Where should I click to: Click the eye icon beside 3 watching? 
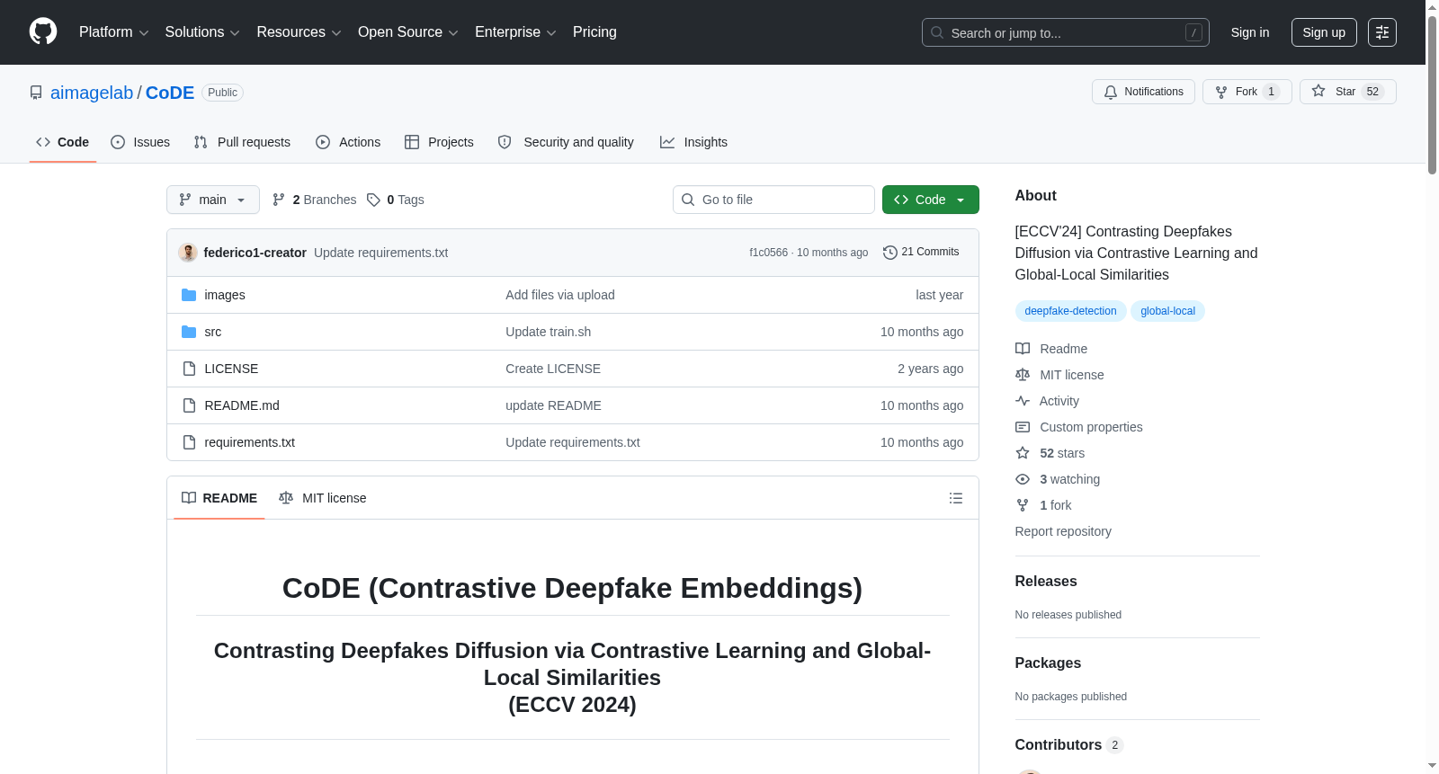1023,479
